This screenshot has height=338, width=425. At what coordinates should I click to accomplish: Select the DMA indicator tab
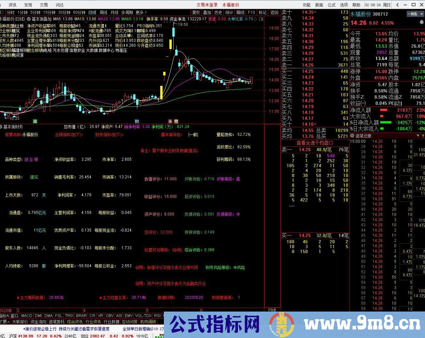click(x=48, y=316)
